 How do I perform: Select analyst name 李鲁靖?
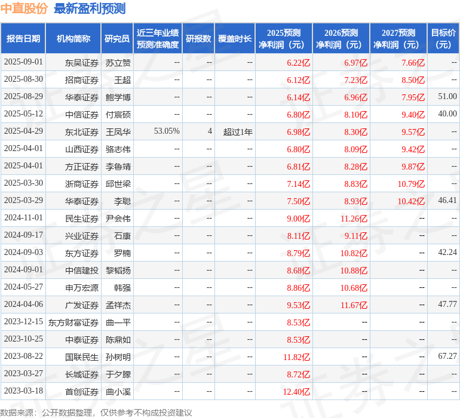click(118, 167)
